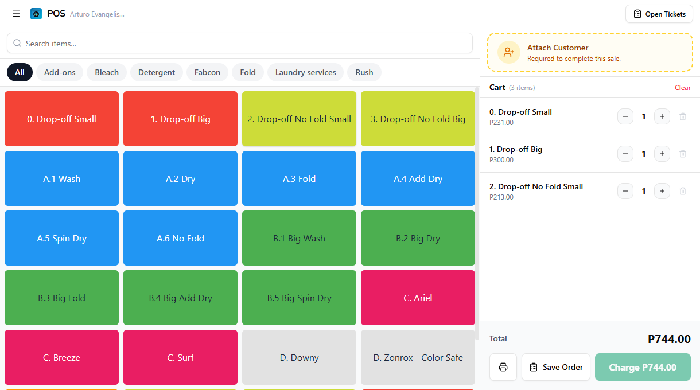This screenshot has width=700, height=390.
Task: Click the Arturo Evangelis... store name
Action: (x=97, y=14)
